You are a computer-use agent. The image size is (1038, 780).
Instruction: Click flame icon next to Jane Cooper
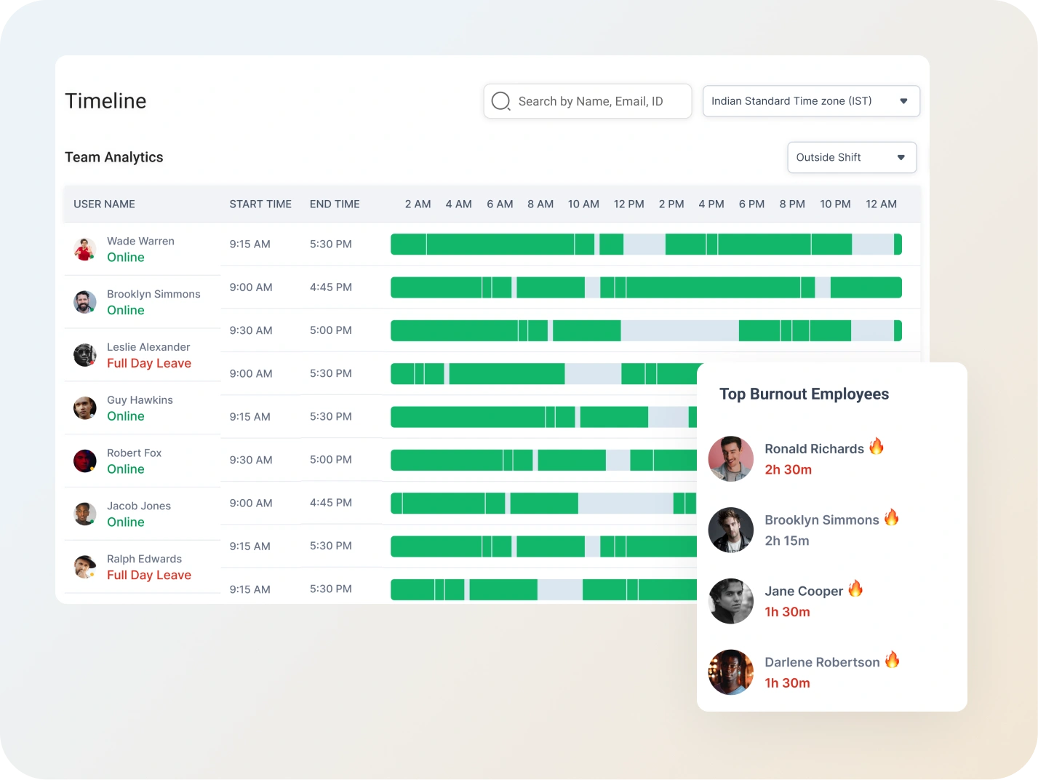pyautogui.click(x=855, y=589)
